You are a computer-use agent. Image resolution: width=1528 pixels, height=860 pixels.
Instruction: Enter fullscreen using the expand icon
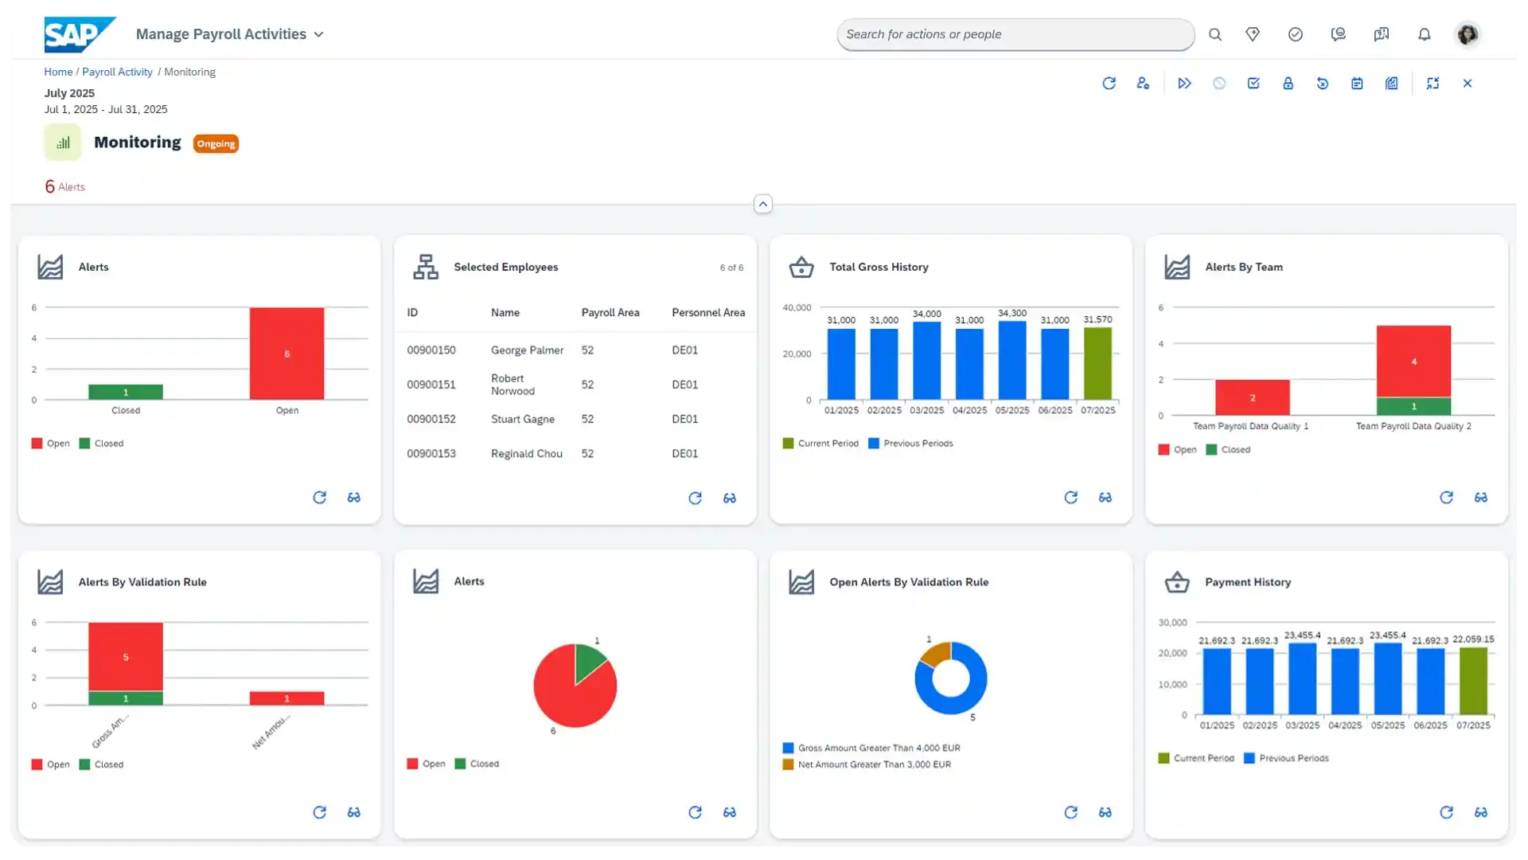(1434, 83)
